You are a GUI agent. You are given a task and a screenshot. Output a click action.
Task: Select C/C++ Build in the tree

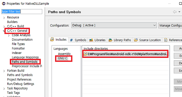[x=15, y=26]
